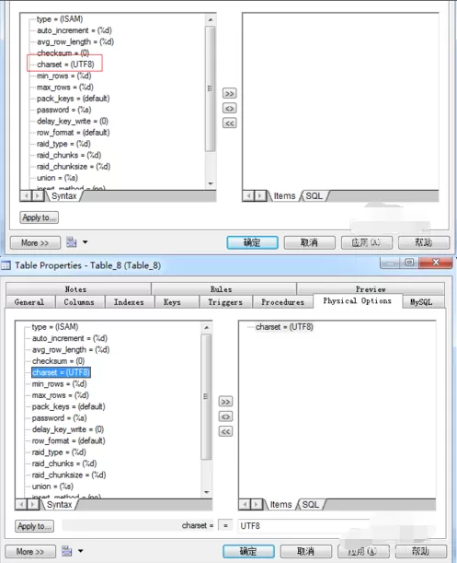Click the align (<>) button in Table_8 dialog
The image size is (457, 563).
click(x=225, y=416)
